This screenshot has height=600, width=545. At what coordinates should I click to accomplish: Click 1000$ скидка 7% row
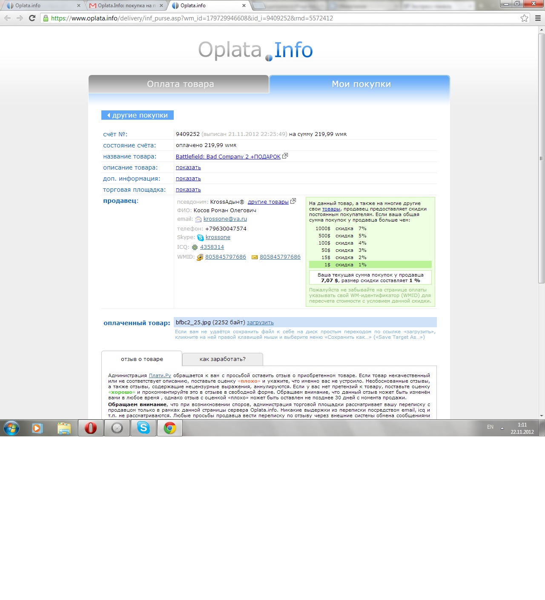coord(370,229)
